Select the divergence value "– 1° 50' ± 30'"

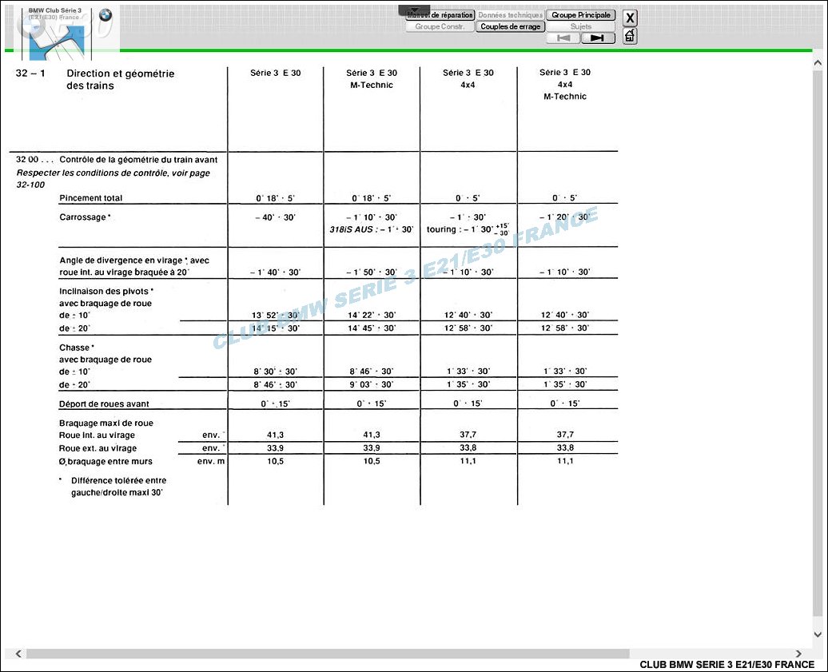(372, 272)
